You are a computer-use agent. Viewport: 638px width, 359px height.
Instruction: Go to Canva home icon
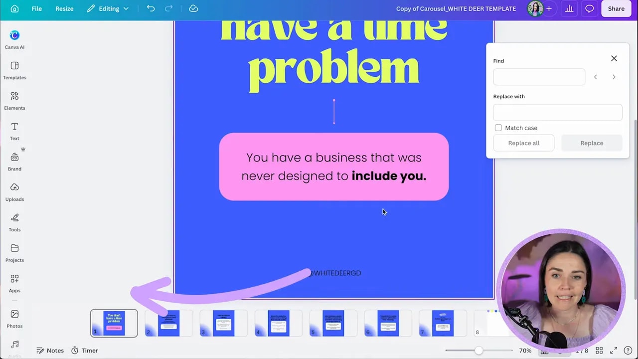pyautogui.click(x=14, y=8)
